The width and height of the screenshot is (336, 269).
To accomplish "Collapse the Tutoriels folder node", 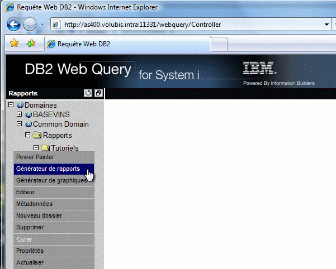I will 36,147.
